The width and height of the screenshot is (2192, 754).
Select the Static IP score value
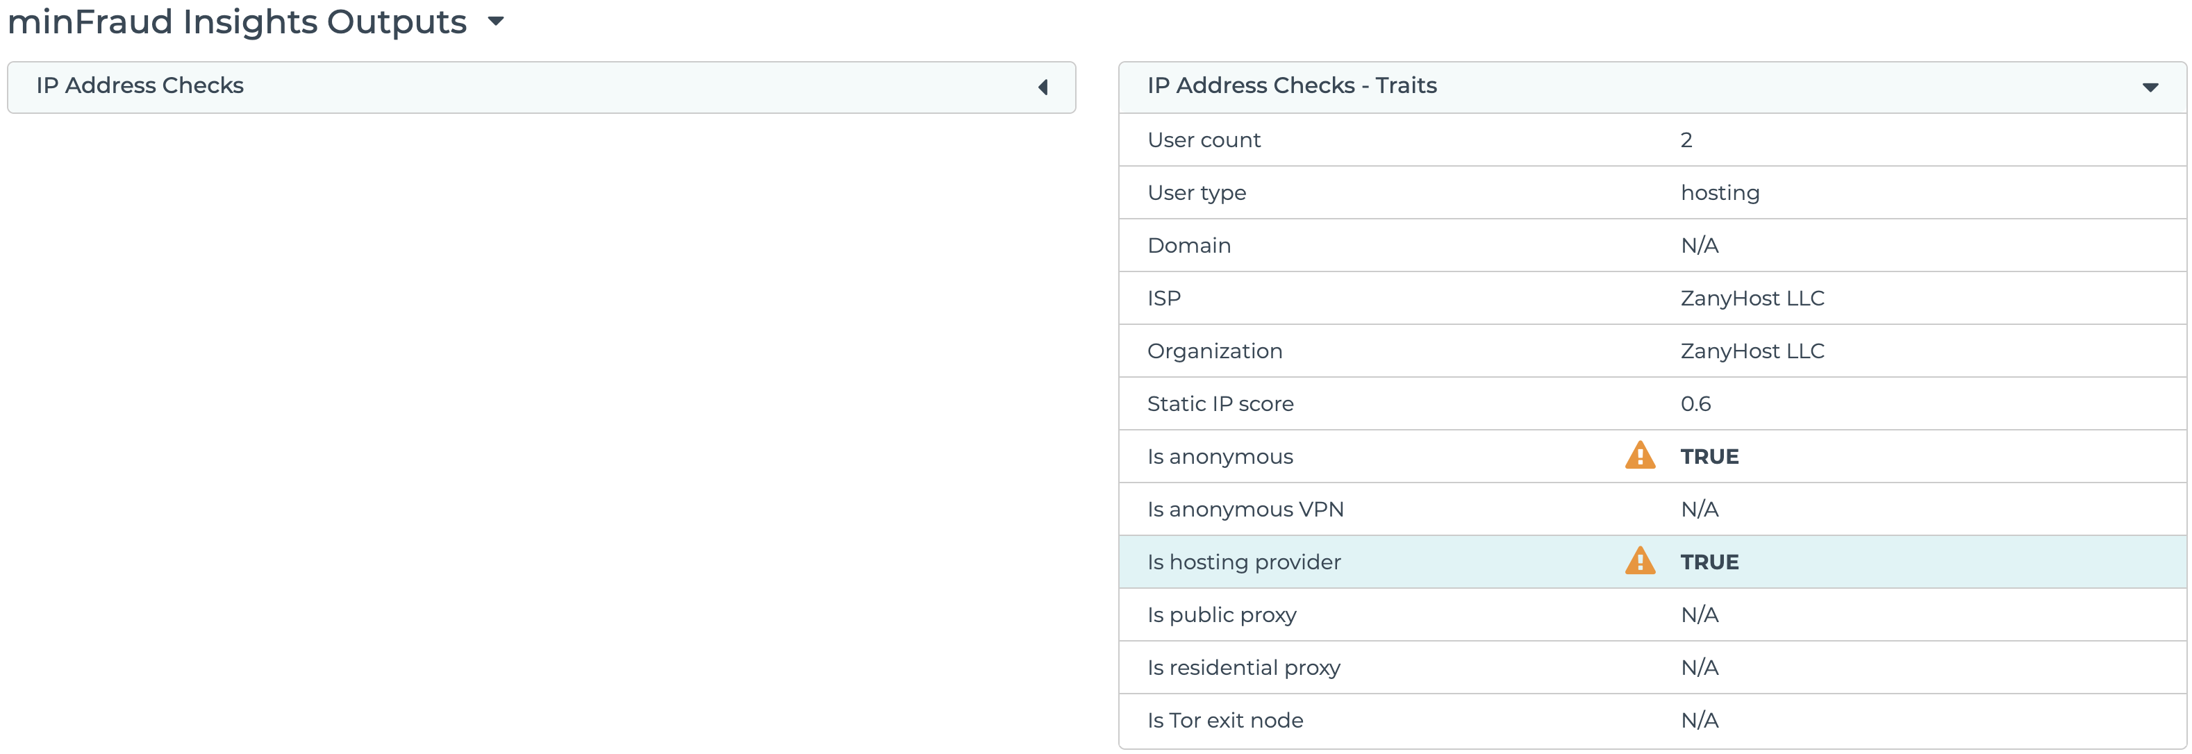click(x=1694, y=403)
